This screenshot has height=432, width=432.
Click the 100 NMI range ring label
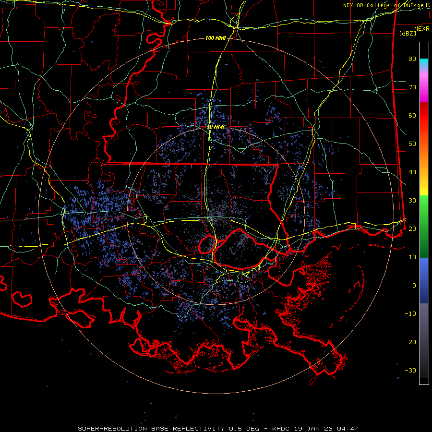(x=216, y=38)
